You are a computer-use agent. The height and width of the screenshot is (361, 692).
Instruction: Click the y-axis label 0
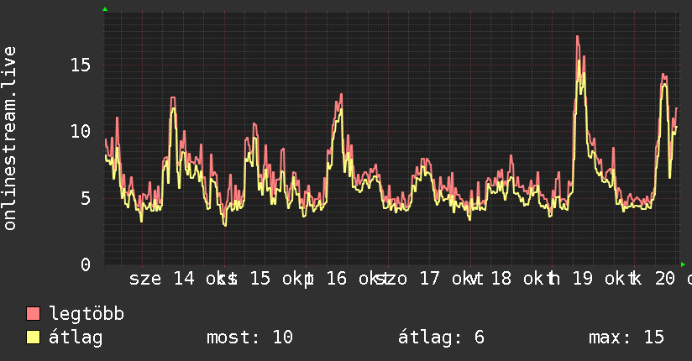(x=86, y=264)
